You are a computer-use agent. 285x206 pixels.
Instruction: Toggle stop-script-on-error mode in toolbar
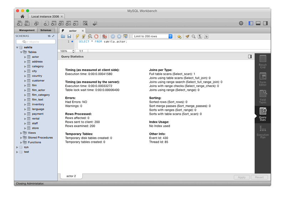coord(104,36)
